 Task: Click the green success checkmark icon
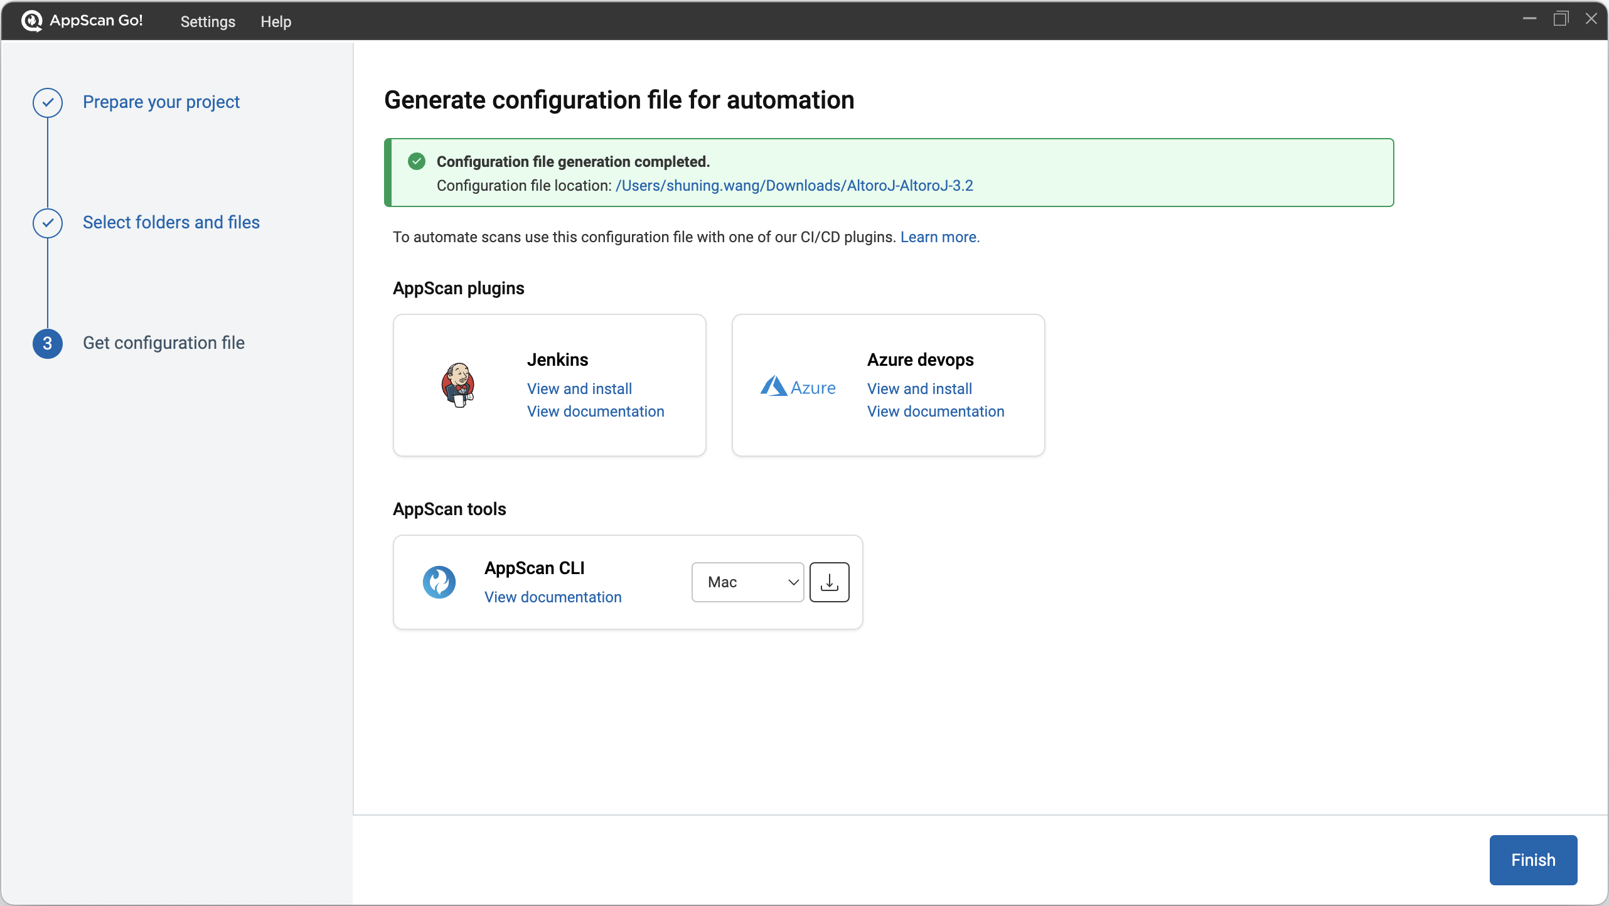[x=416, y=161]
